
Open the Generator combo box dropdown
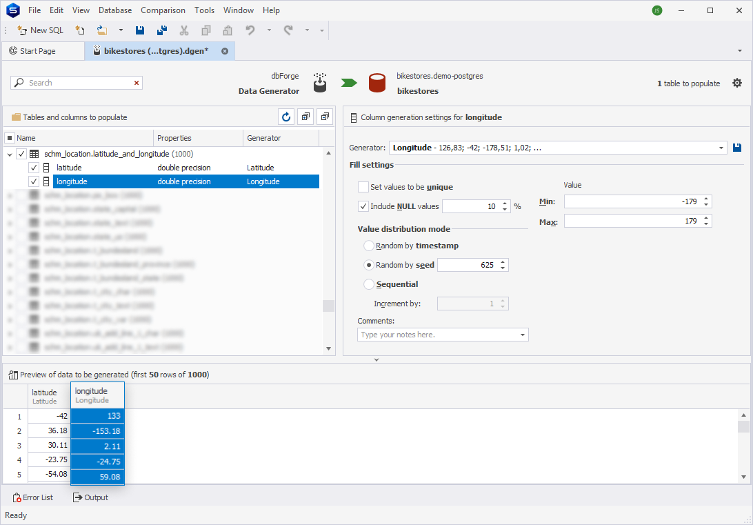point(721,148)
